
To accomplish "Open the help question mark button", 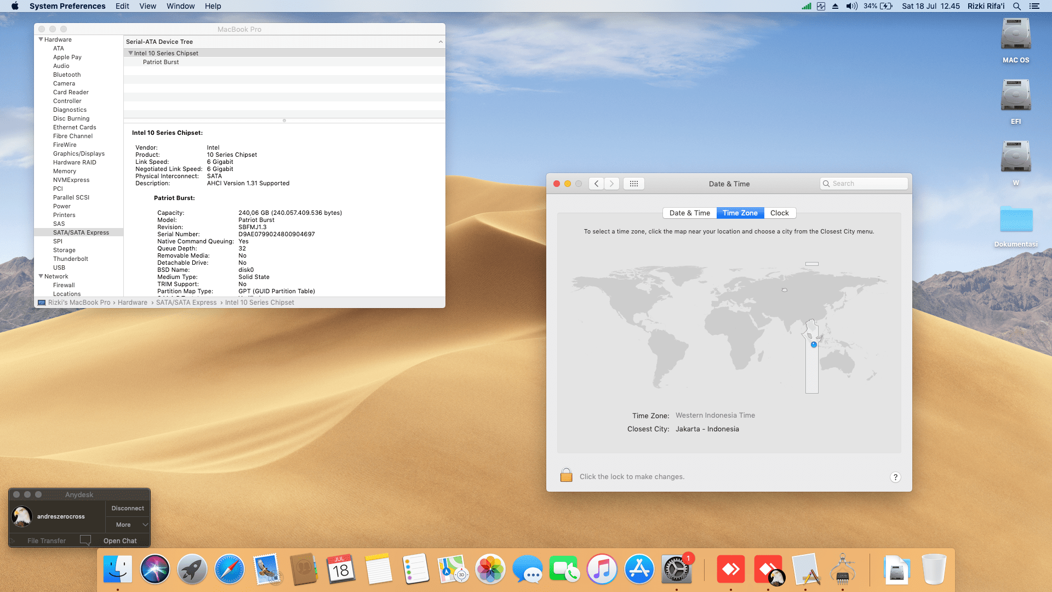I will click(x=895, y=477).
